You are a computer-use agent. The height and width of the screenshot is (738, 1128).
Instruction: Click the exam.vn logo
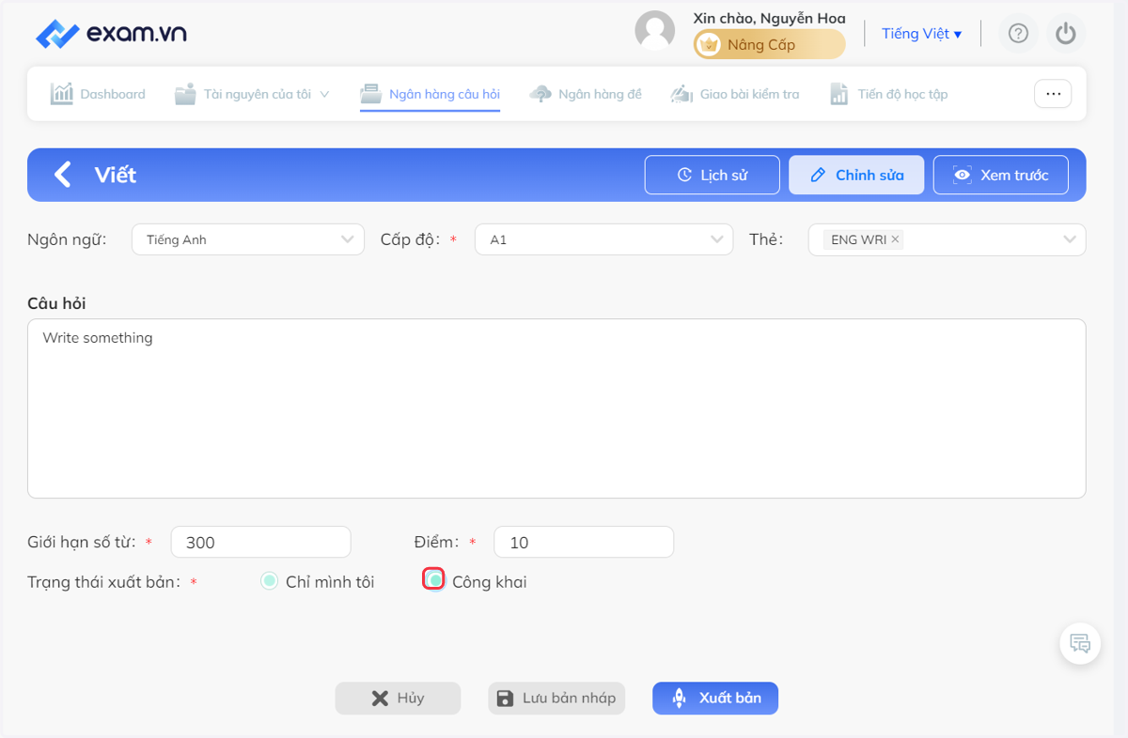coord(111,34)
